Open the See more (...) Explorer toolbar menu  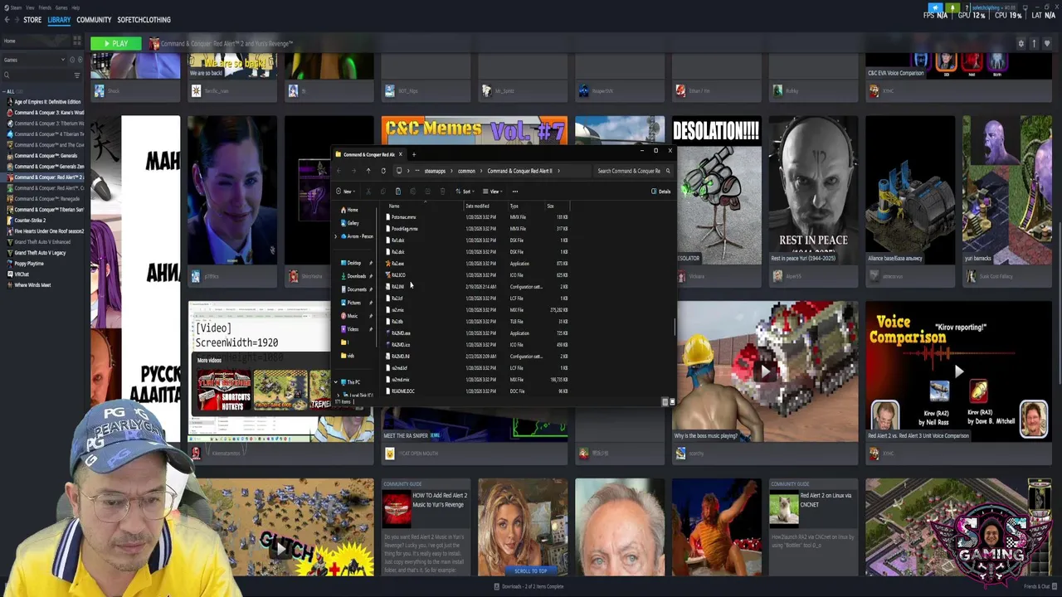(x=514, y=192)
